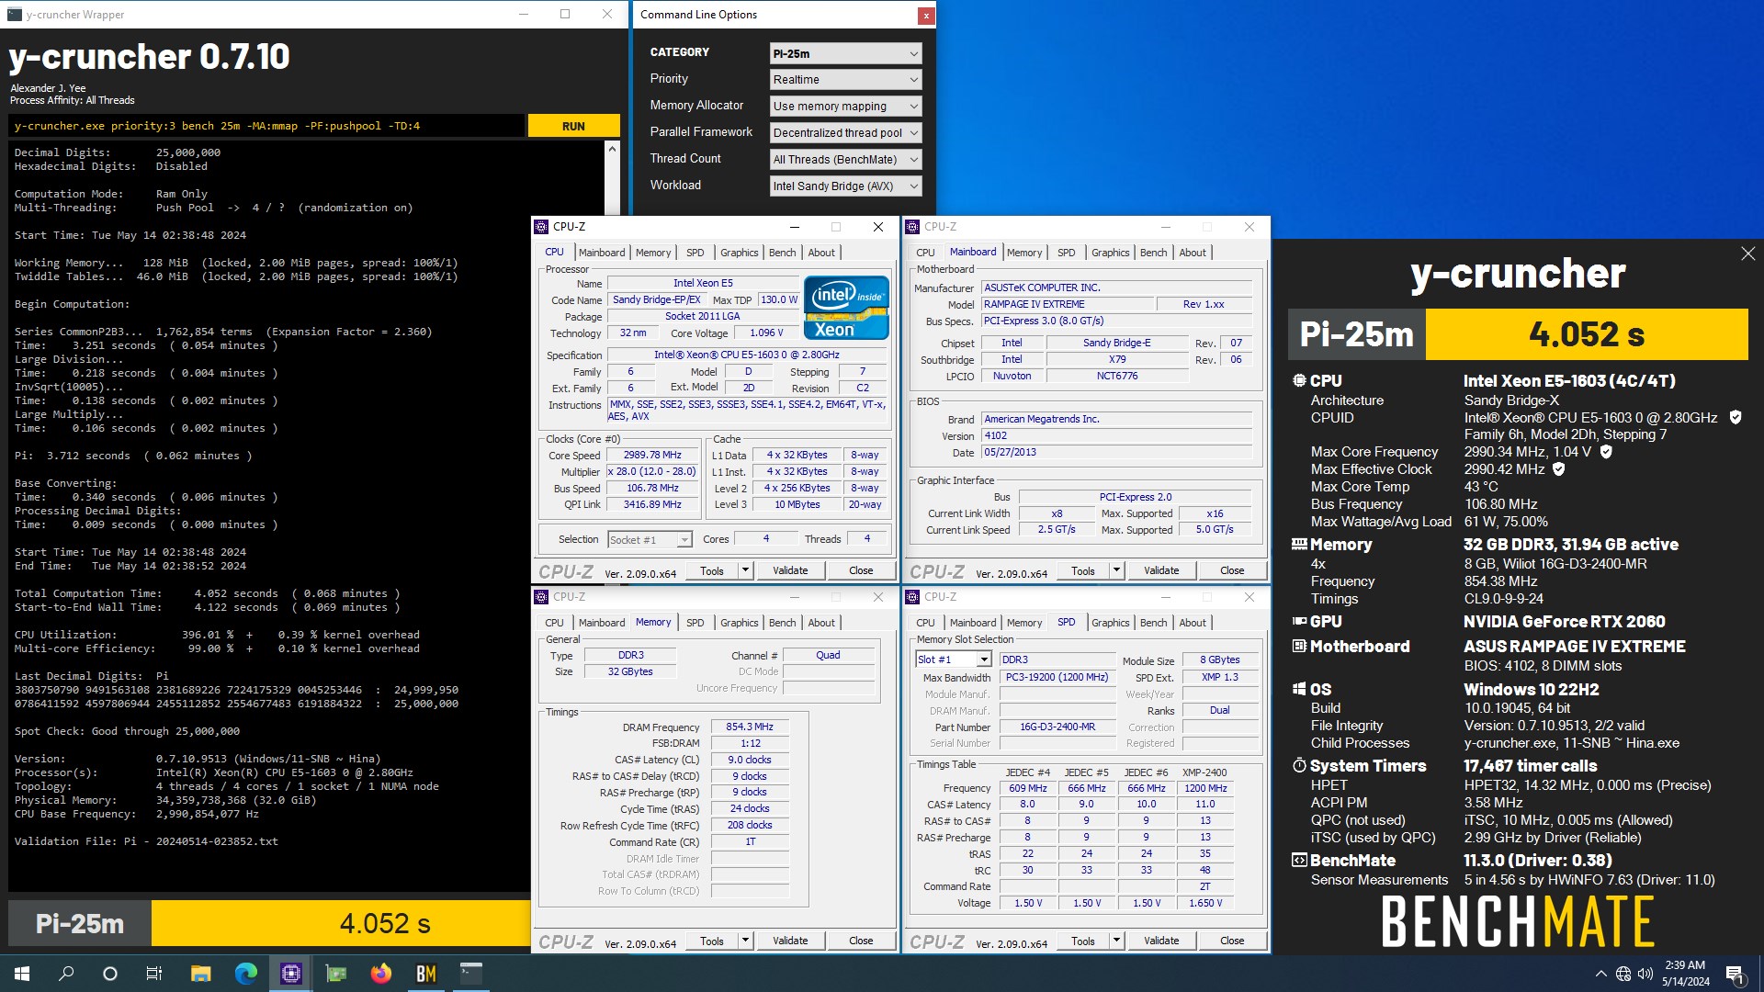This screenshot has width=1764, height=992.
Task: Expand Tools arrow in CPU-Z SPD window
Action: point(1116,941)
